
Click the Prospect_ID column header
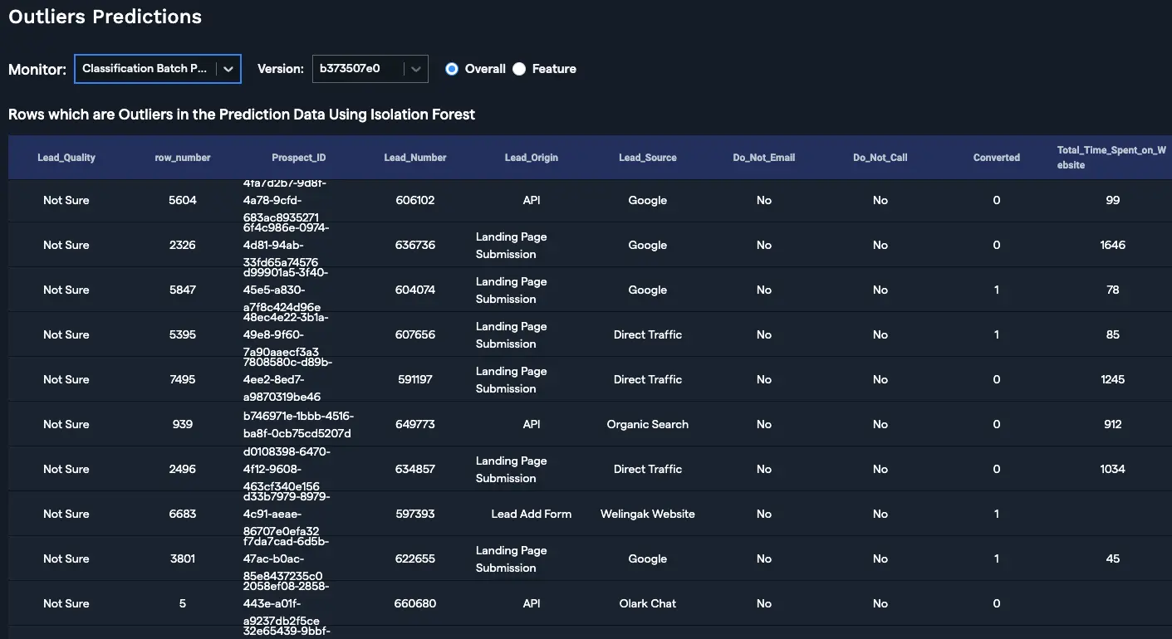[x=299, y=158]
